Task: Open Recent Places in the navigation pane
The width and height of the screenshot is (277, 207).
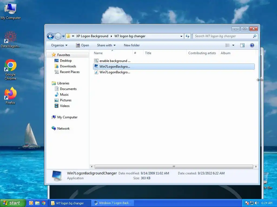Action: [x=70, y=72]
